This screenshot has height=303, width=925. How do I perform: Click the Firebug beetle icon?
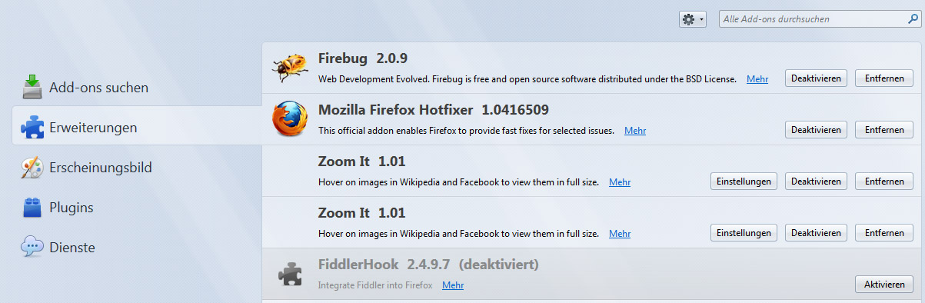[x=290, y=68]
